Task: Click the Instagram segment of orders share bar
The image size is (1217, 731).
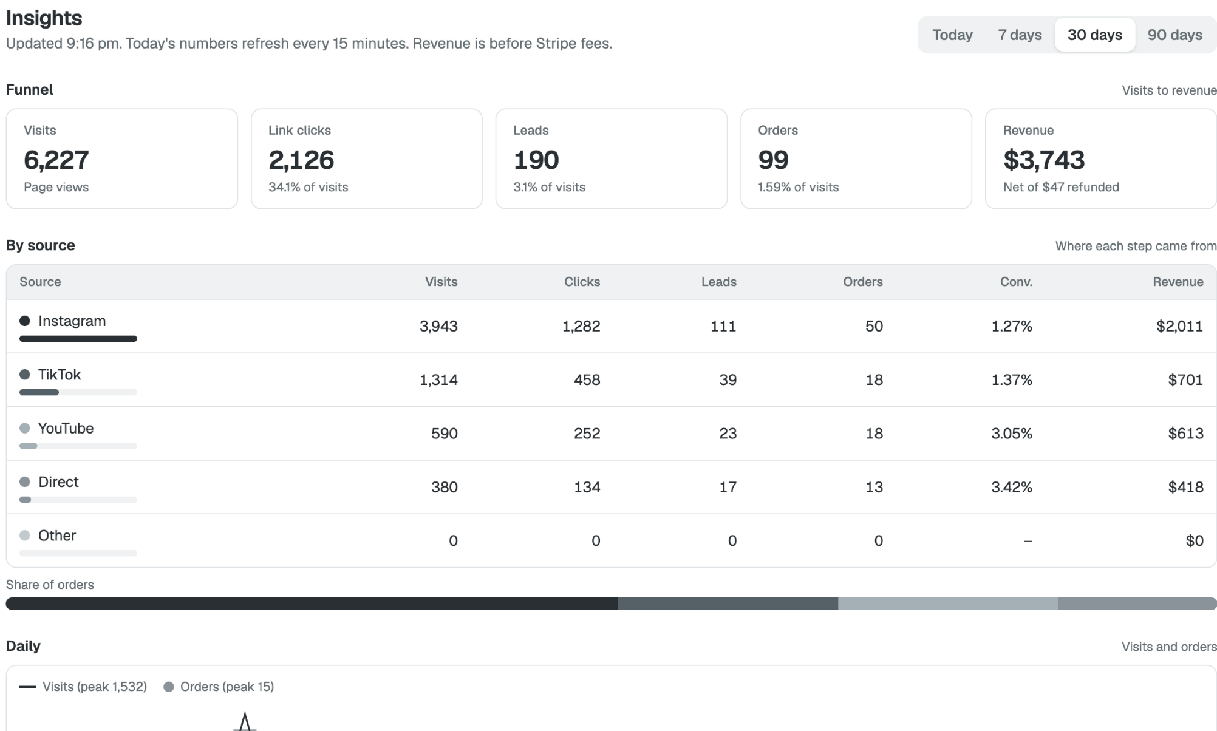Action: tap(312, 603)
